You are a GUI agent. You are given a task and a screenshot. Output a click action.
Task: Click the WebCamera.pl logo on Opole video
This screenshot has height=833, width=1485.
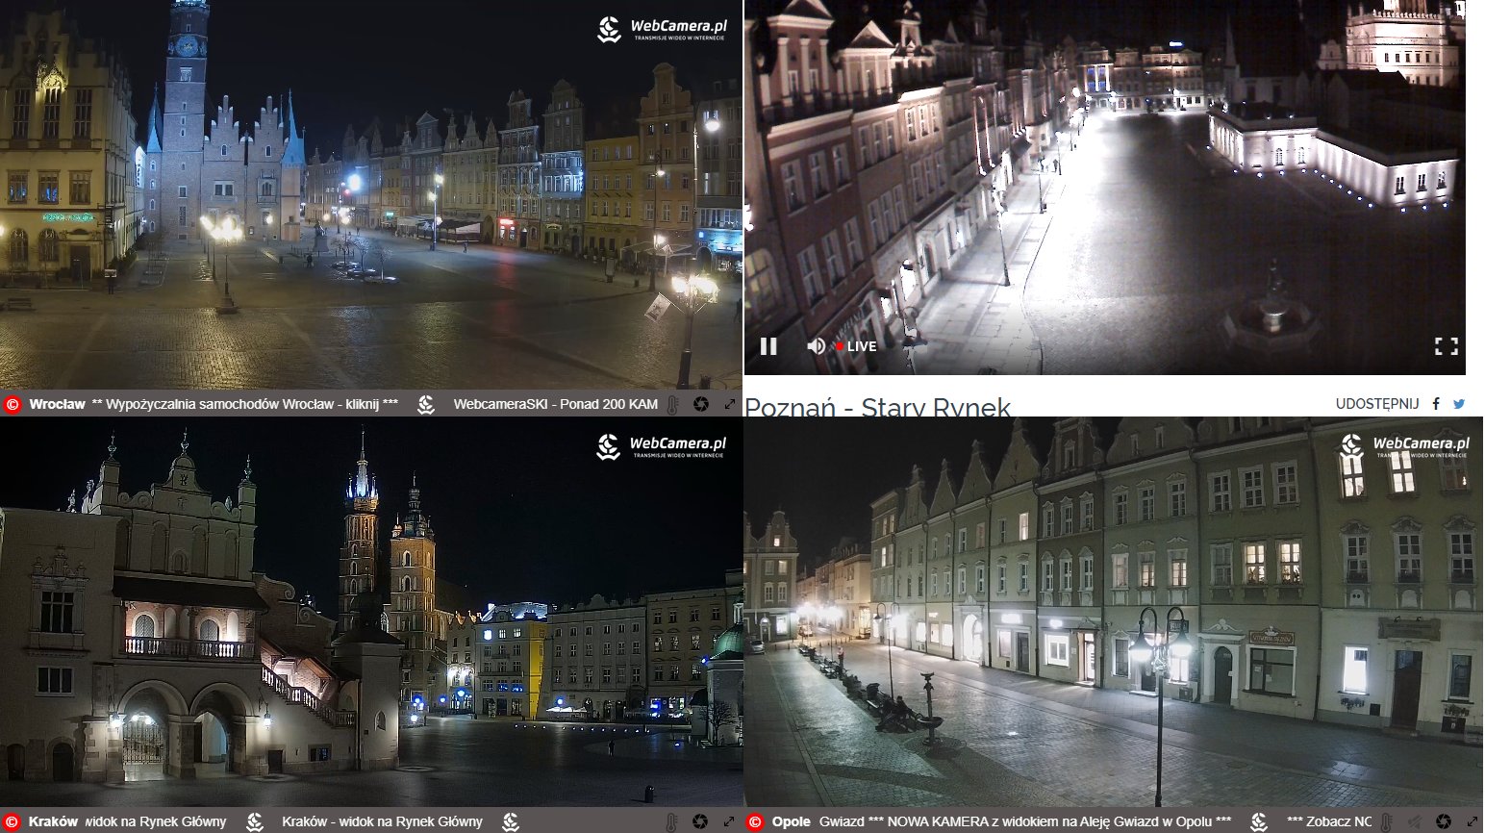1405,447
